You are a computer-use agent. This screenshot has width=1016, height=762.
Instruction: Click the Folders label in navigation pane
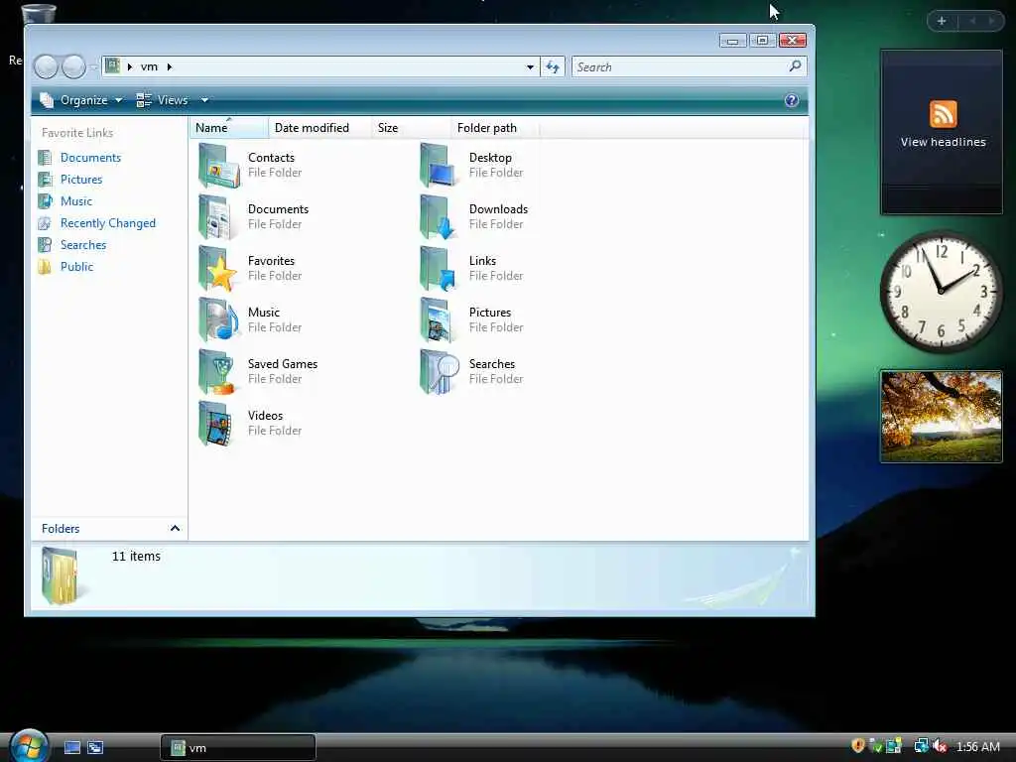pos(61,529)
